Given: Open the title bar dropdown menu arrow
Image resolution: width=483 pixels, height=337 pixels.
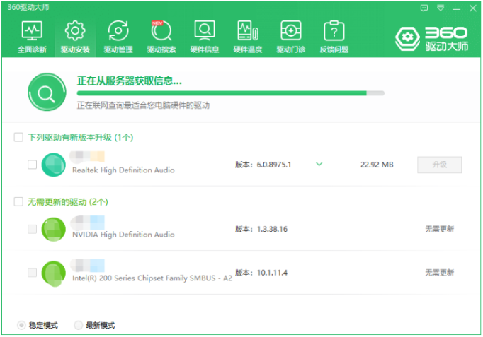Looking at the screenshot, I should tap(441, 8).
